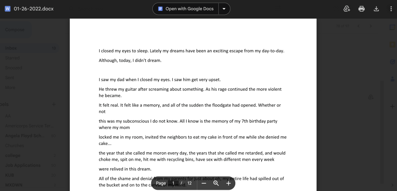The image size is (397, 191).
Task: Click the 01-26-2022.docx file name
Action: 34,9
